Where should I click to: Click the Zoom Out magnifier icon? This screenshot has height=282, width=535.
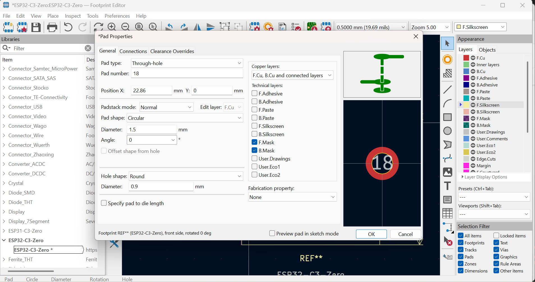tap(126, 27)
